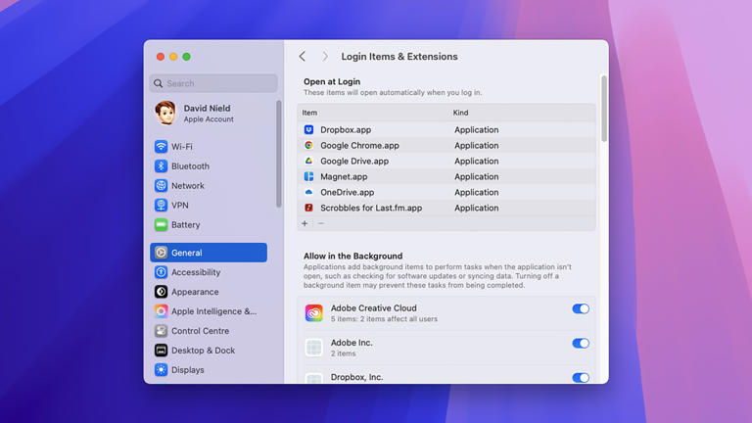The width and height of the screenshot is (752, 423).
Task: Click the Dropbox.app icon in list
Action: 308,129
